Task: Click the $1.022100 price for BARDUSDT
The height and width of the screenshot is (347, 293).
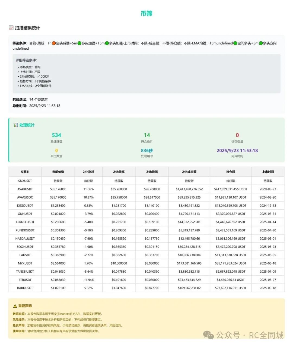Action: [58, 288]
